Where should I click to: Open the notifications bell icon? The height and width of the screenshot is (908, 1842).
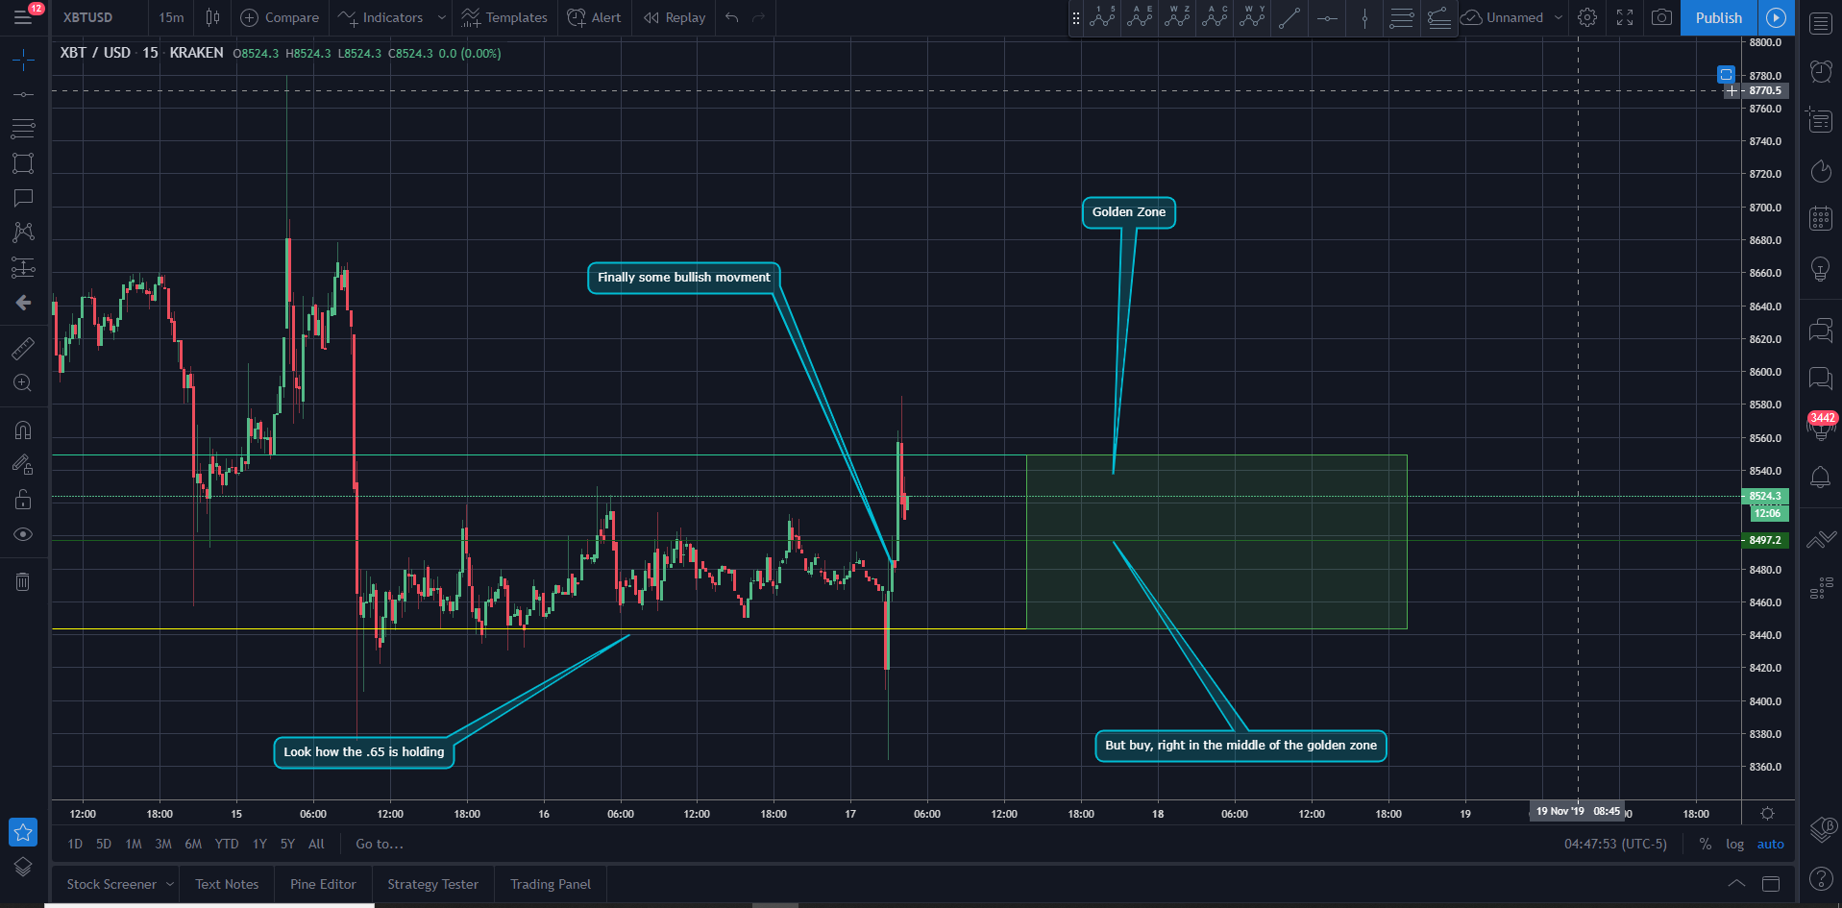point(1821,478)
